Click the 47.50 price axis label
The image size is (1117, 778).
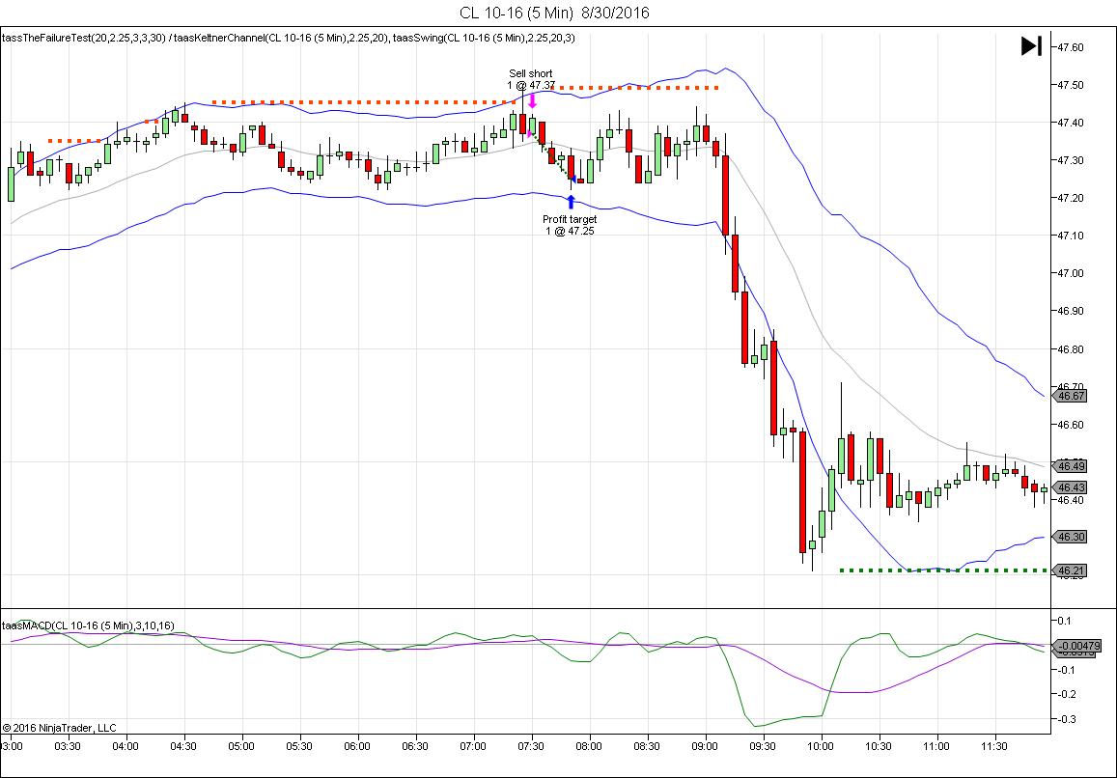point(1070,85)
